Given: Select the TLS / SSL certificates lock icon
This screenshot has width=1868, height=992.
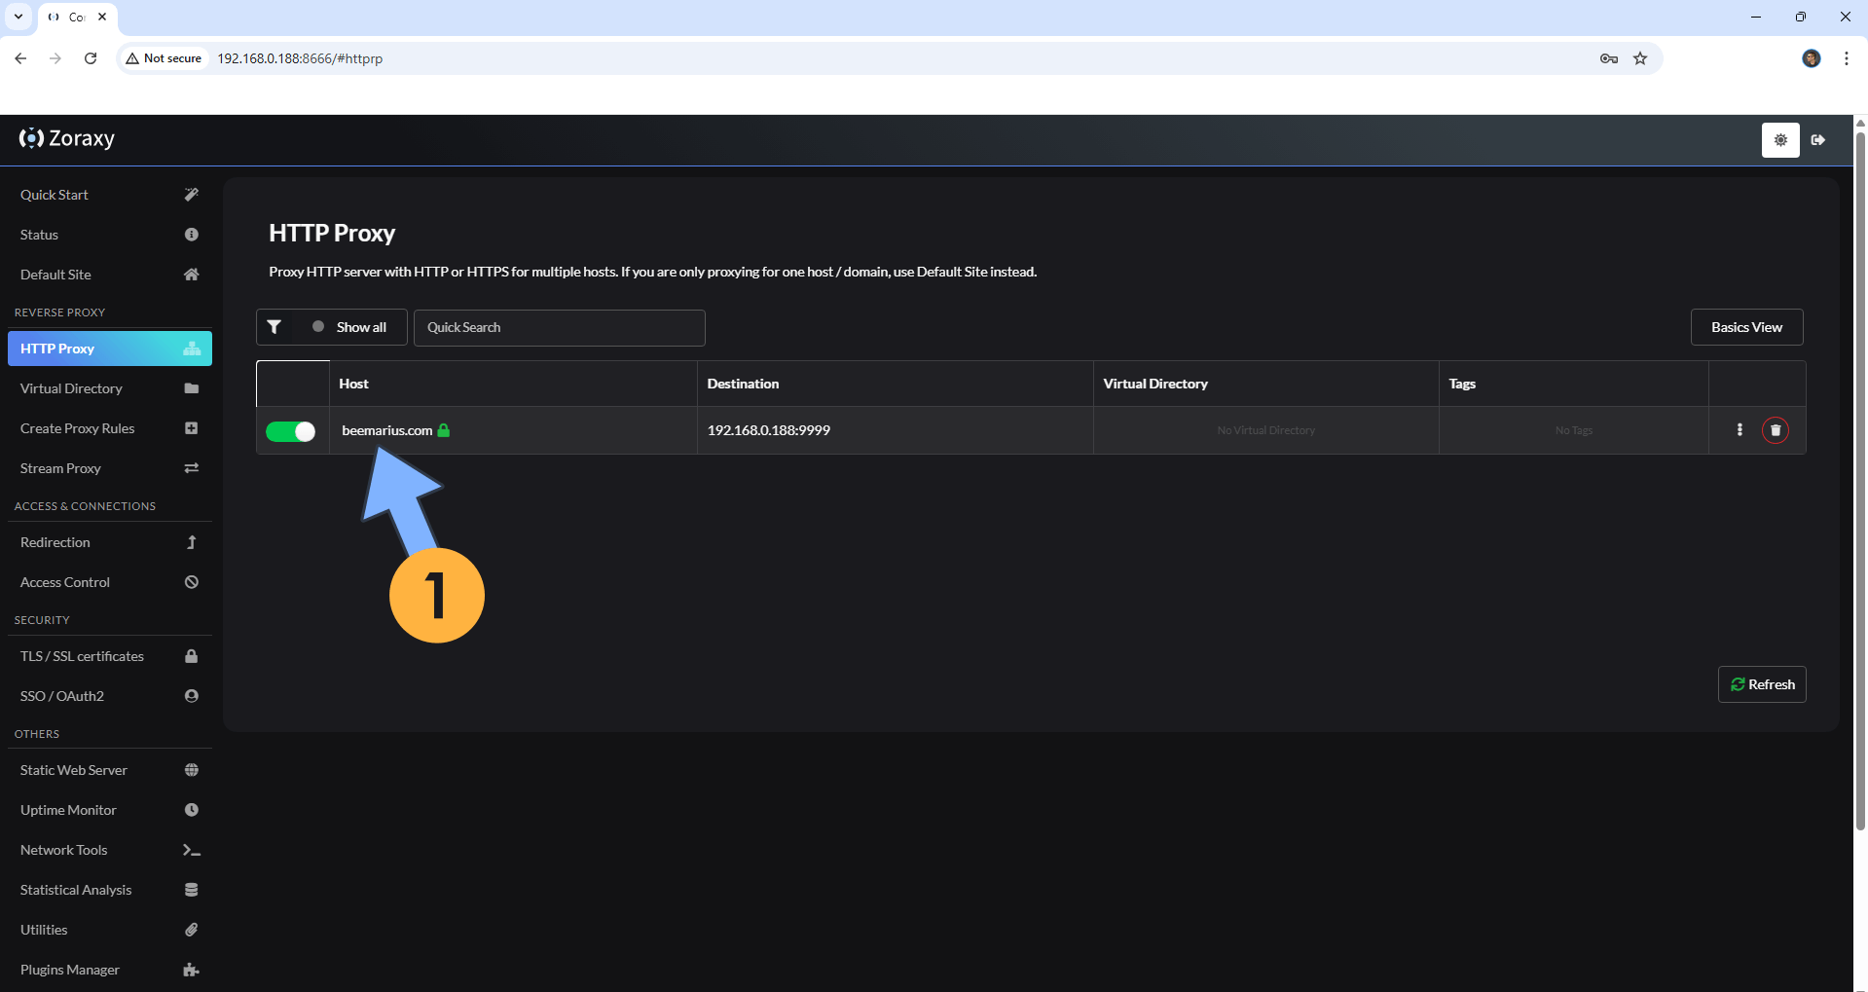Looking at the screenshot, I should coord(191,655).
